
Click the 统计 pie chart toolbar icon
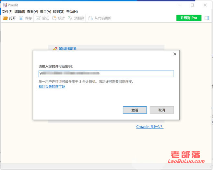click(54, 18)
